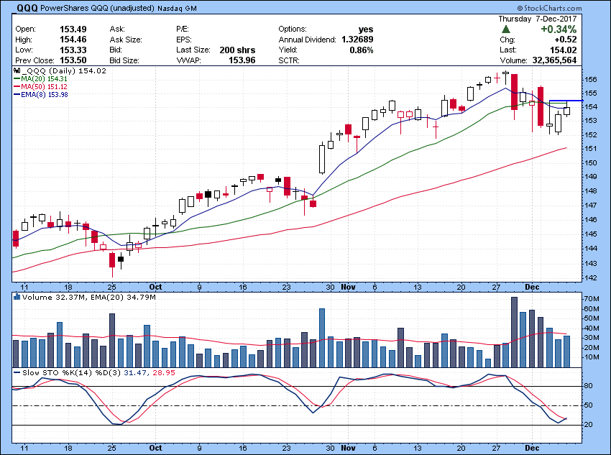Click the Slow STO %K(14) %D(3) legend

(x=98, y=373)
